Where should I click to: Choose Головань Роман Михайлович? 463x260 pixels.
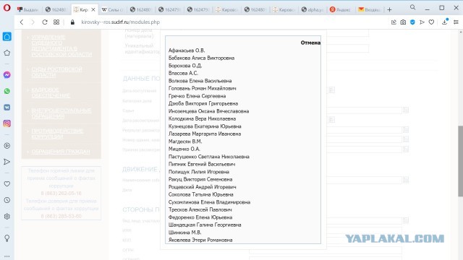pos(202,88)
